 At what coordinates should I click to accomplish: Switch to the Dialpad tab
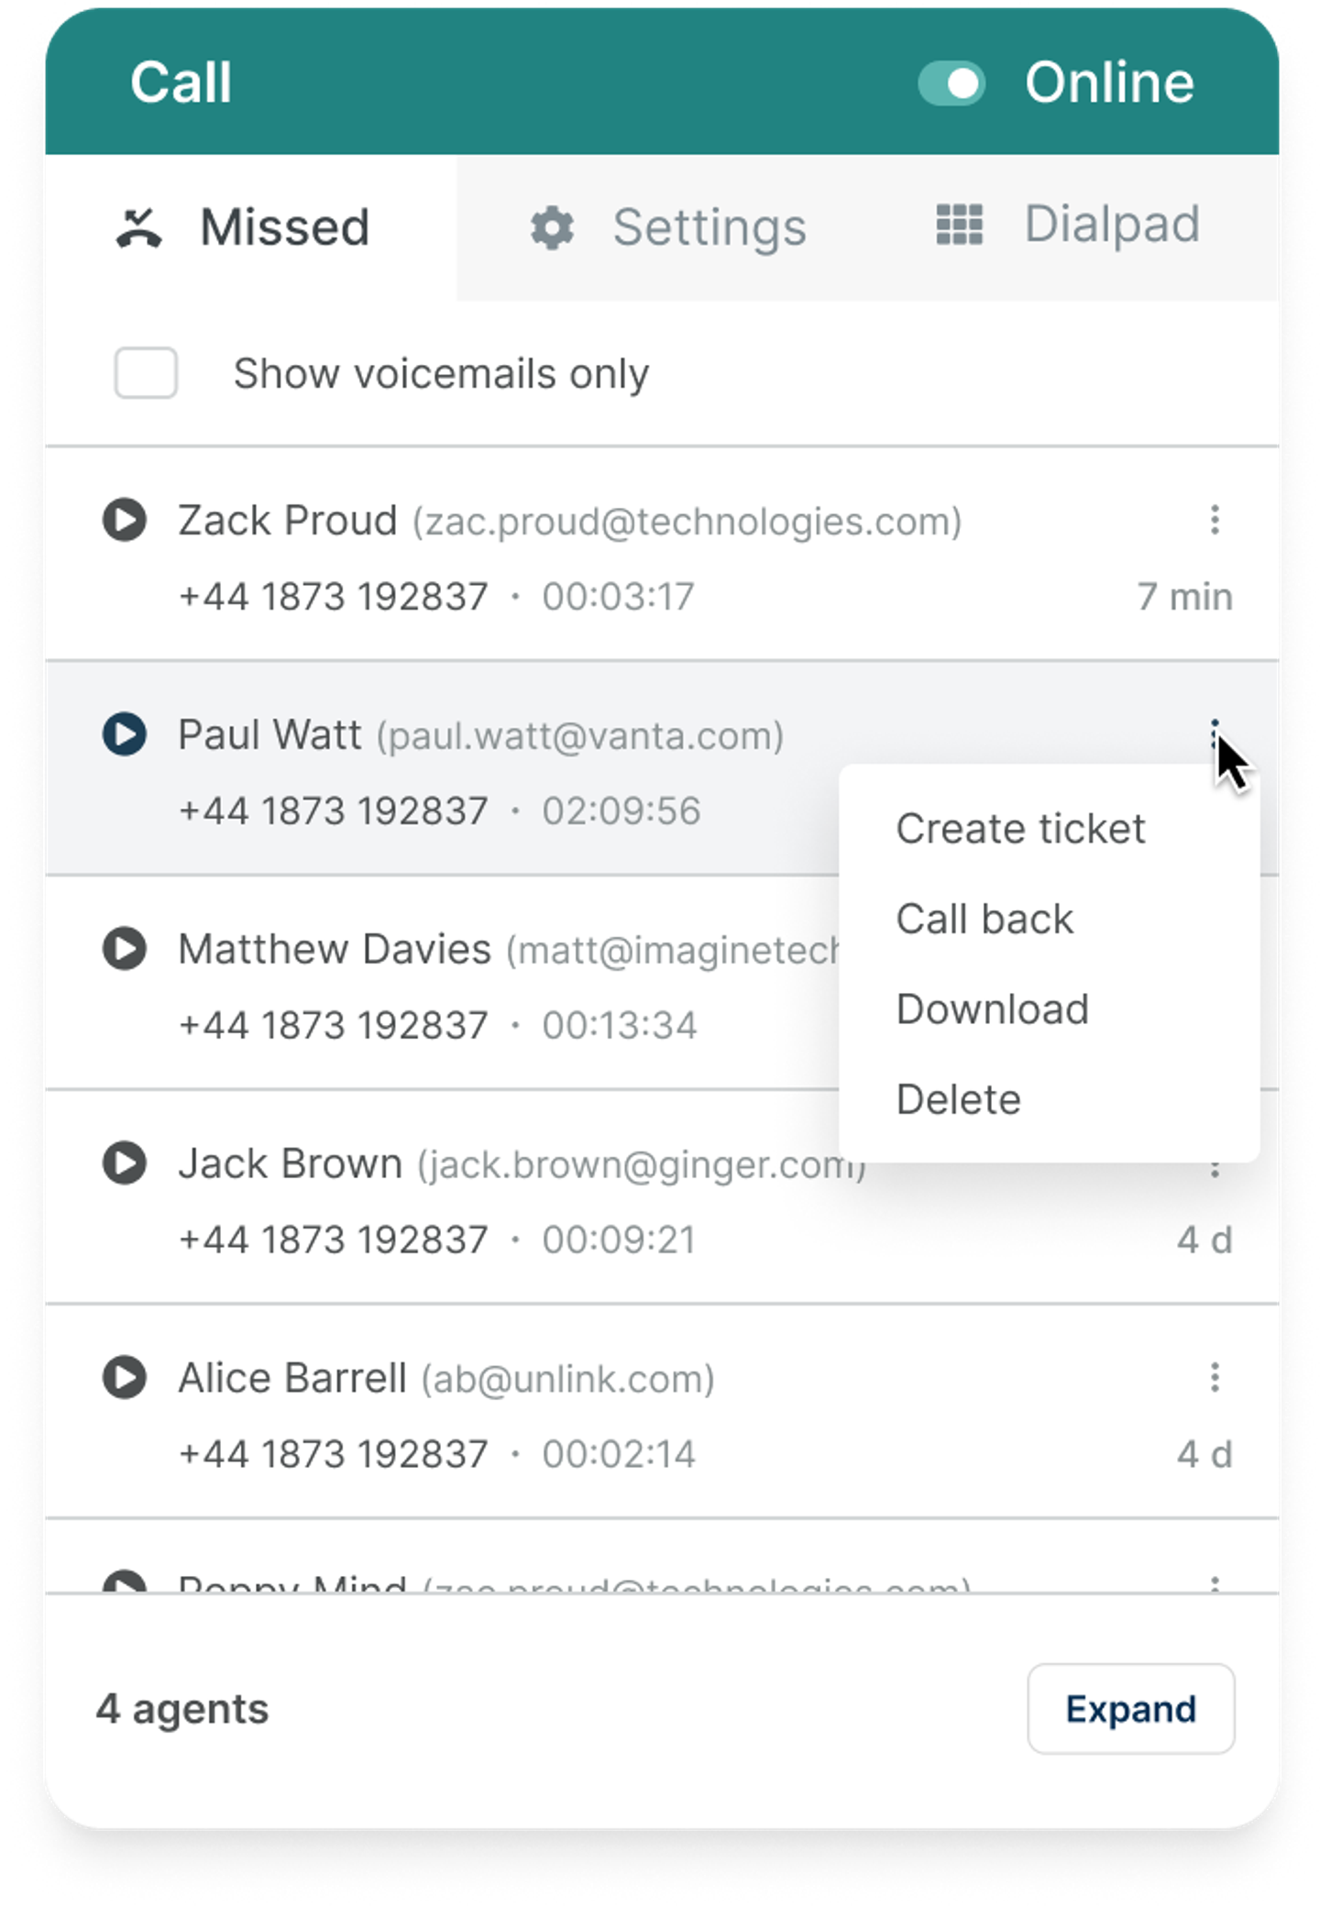(x=1069, y=226)
